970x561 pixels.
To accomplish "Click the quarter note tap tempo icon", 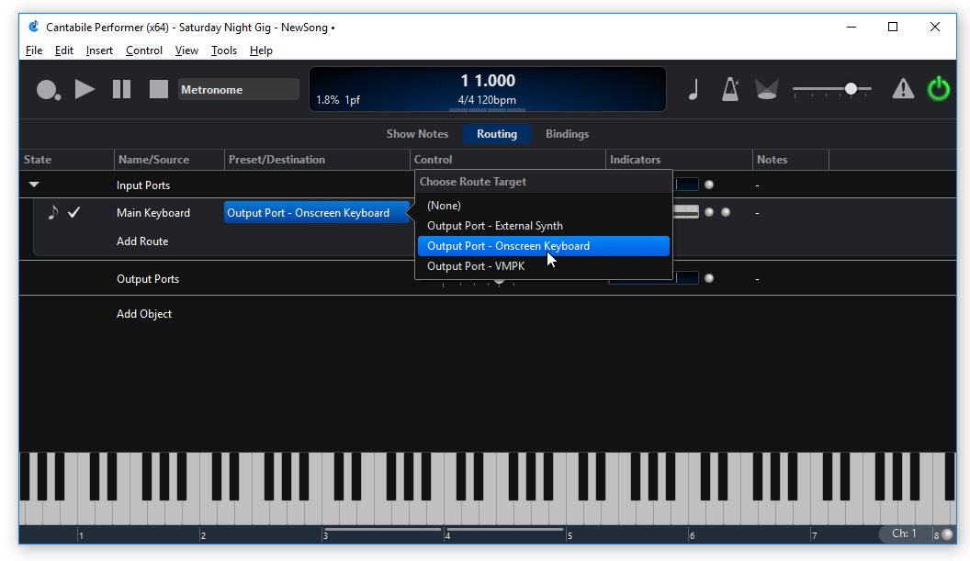I will click(x=694, y=90).
